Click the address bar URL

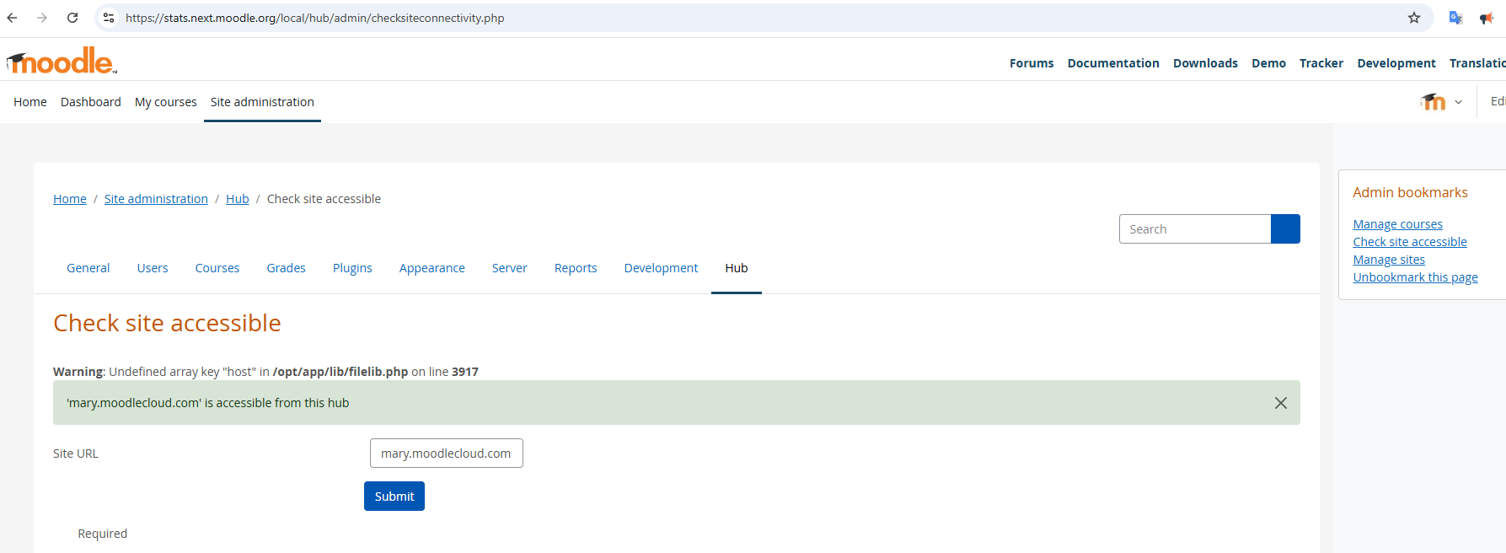click(x=314, y=18)
